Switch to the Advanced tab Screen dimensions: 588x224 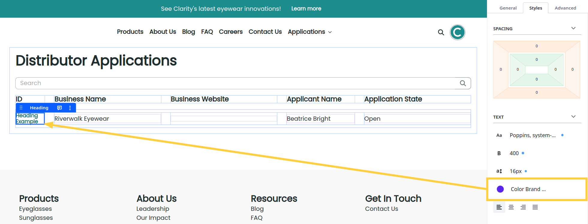[565, 8]
